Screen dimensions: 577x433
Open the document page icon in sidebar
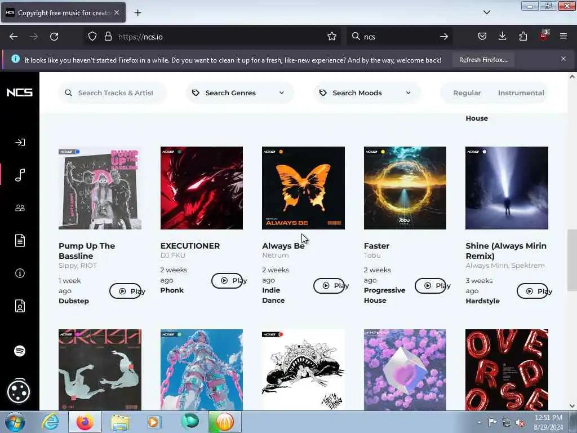20,240
